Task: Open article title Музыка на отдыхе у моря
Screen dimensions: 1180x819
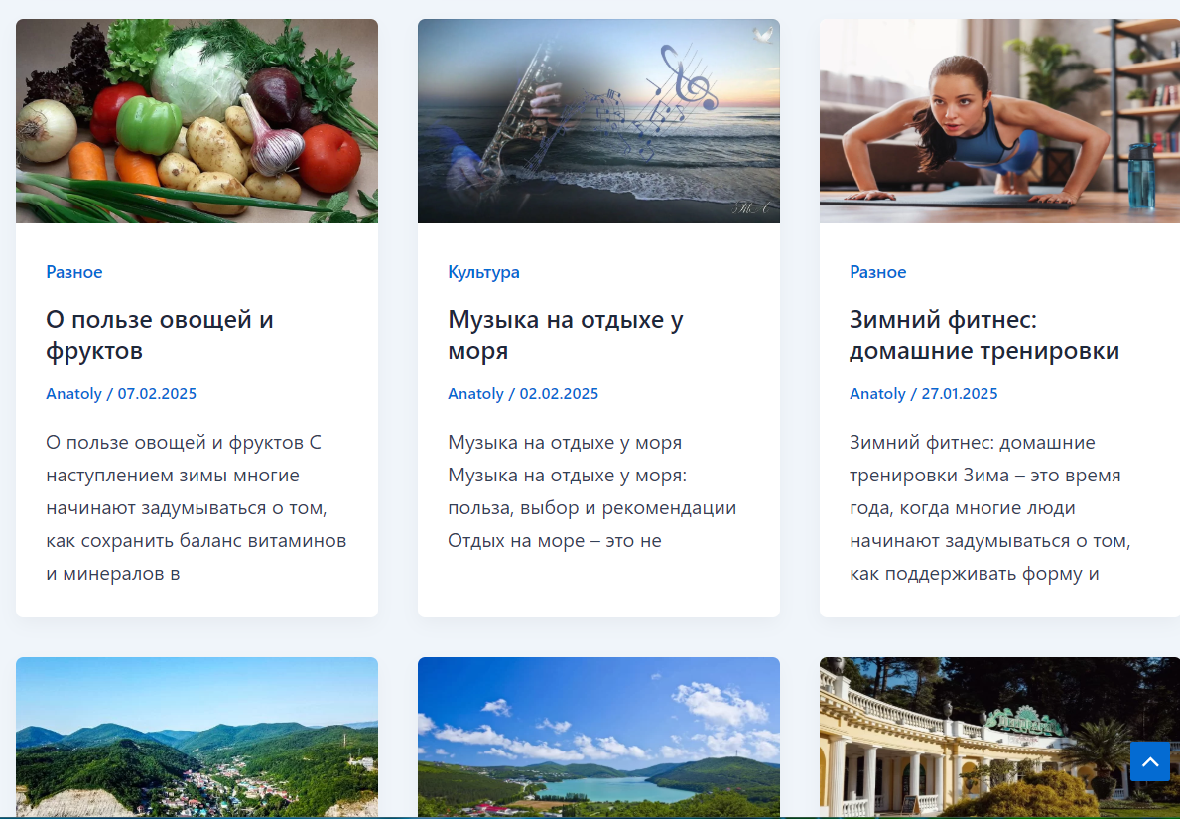Action: 565,335
